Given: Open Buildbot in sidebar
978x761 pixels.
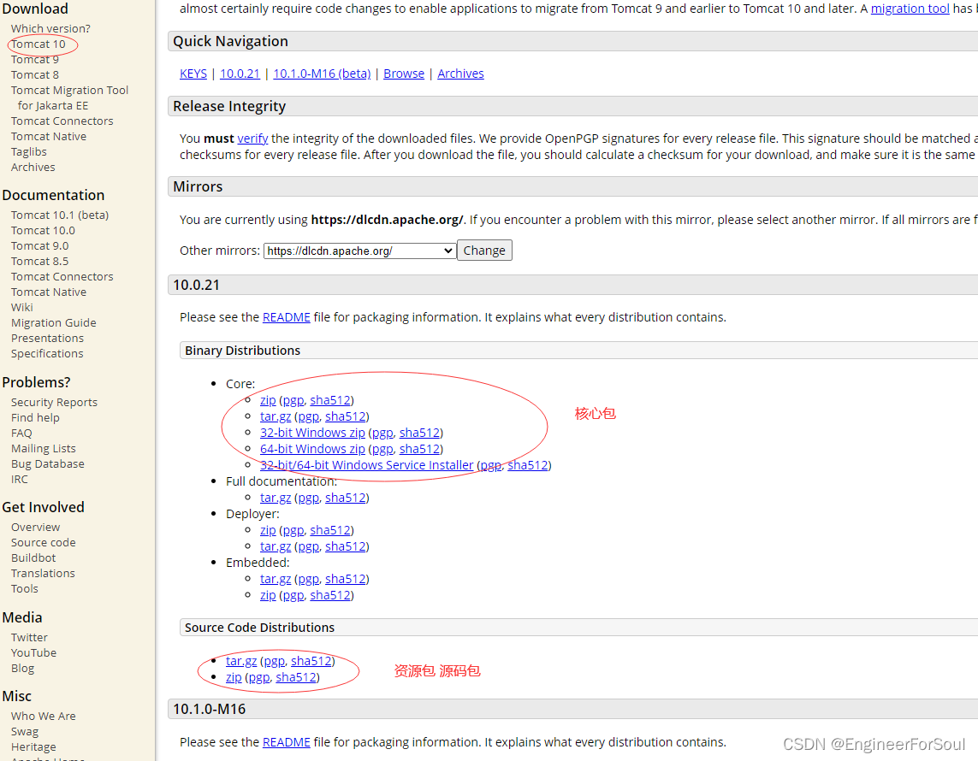Looking at the screenshot, I should point(33,557).
